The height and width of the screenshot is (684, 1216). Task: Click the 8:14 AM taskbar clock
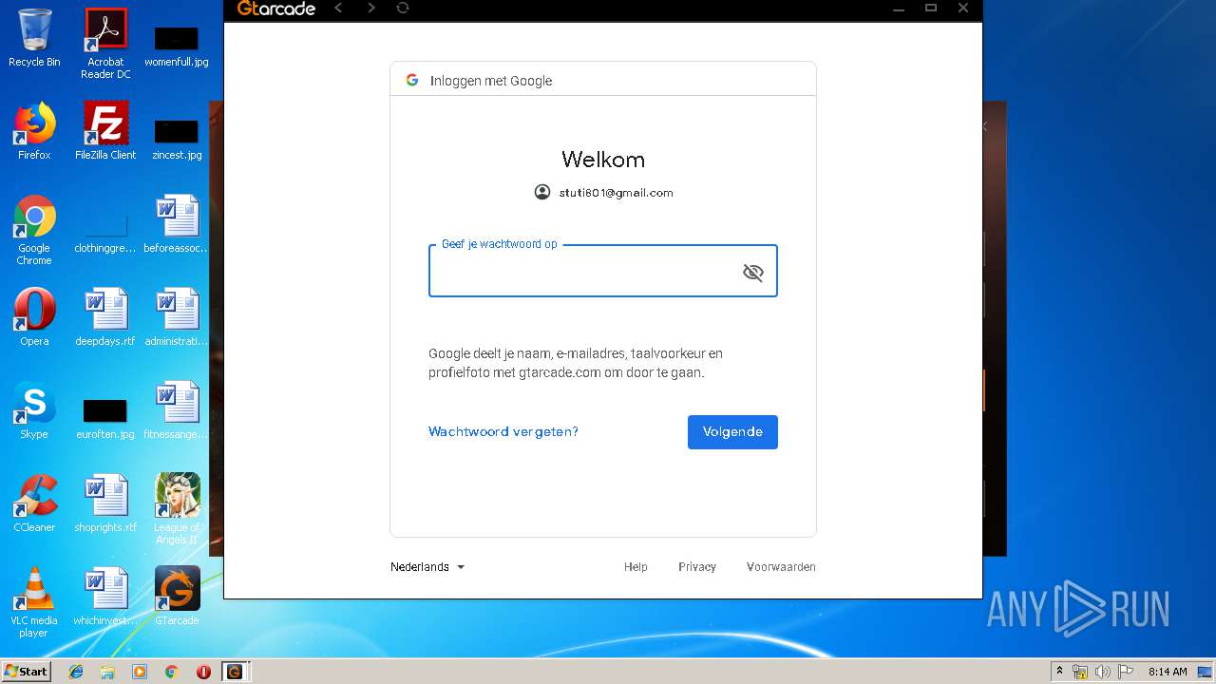pyautogui.click(x=1168, y=672)
